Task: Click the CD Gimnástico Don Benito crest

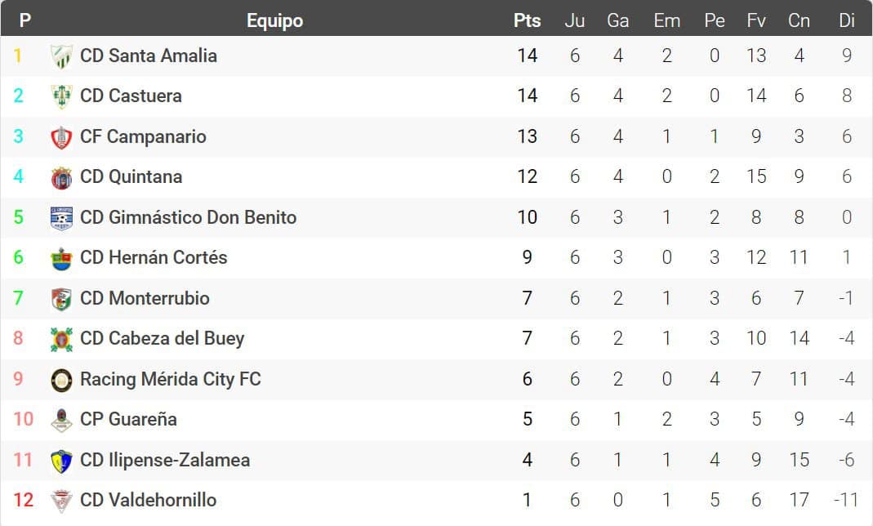Action: pyautogui.click(x=61, y=217)
